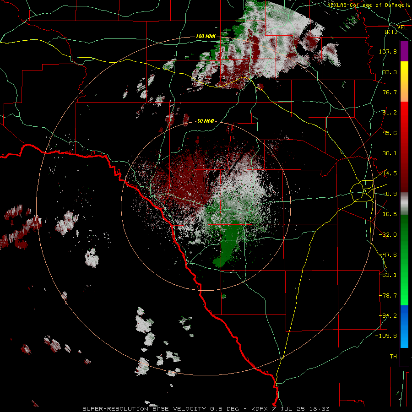Select the 61.2 scale label
The image size is (412, 412).
(390, 113)
